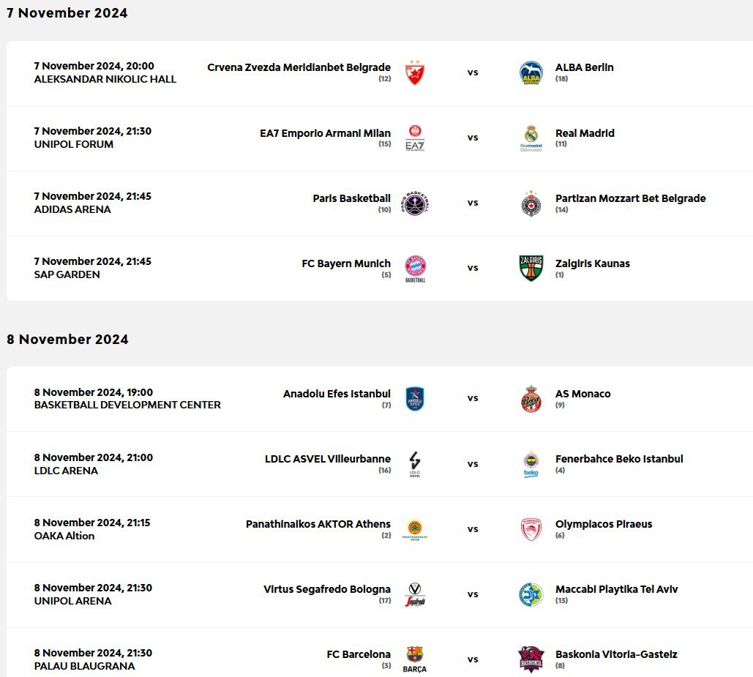Image resolution: width=753 pixels, height=677 pixels.
Task: Click the Olympiacos Piraeus logo
Action: [531, 528]
